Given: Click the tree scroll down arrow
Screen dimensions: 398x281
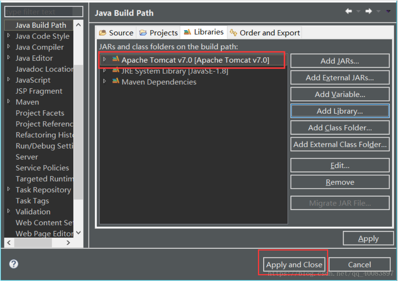Looking at the screenshot, I should pos(79,232).
